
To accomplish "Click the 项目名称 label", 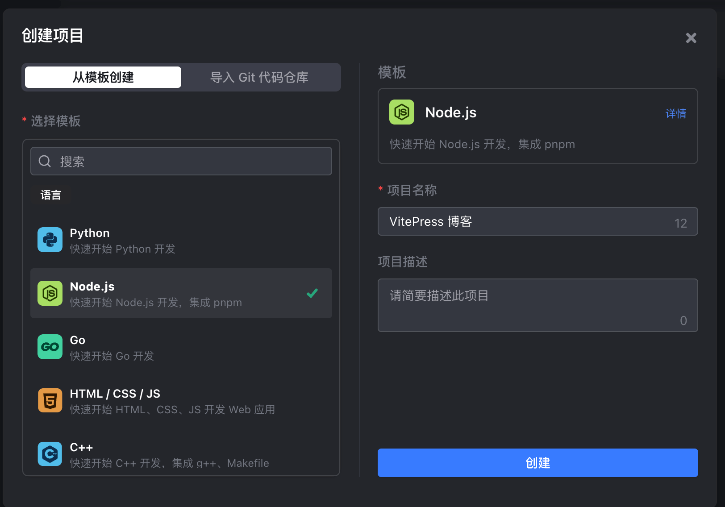I will (x=412, y=190).
